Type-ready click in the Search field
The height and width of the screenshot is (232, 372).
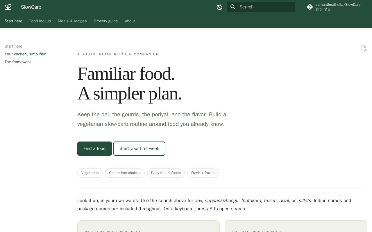click(261, 7)
